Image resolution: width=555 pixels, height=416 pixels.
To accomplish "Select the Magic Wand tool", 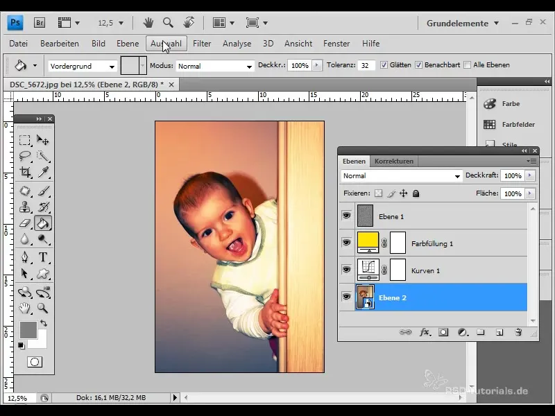I will pos(43,156).
